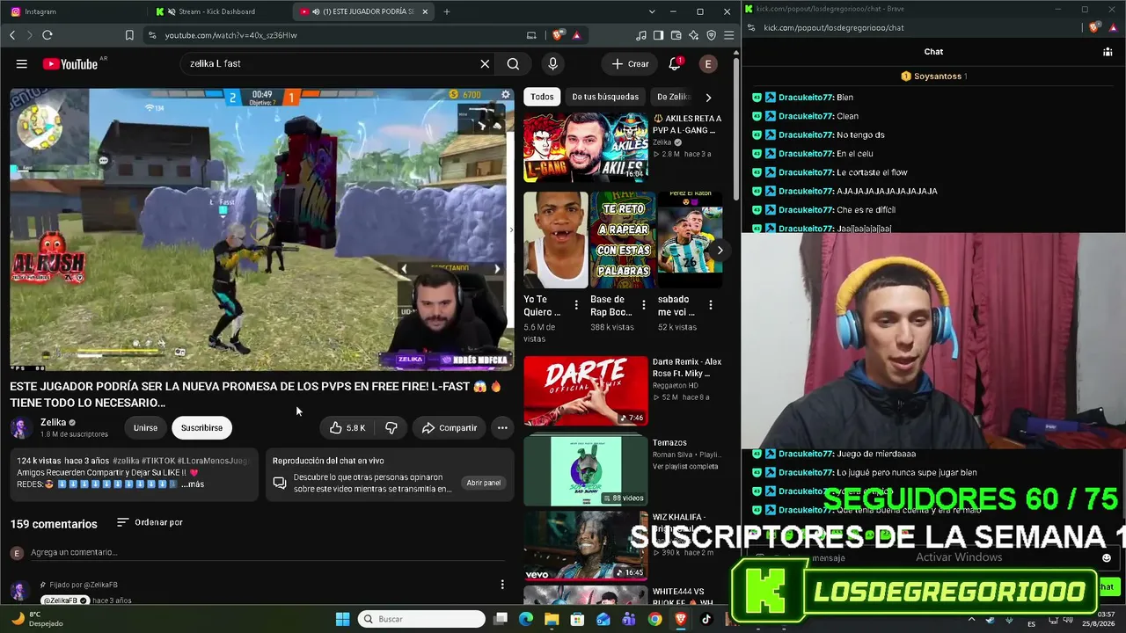Screen dimensions: 1126x633
Task: Open the Zelika channel avatar
Action: pyautogui.click(x=20, y=428)
